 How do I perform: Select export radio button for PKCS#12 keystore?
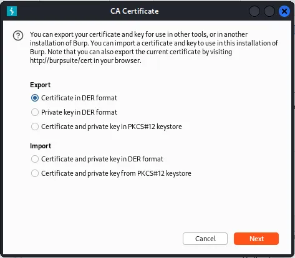[35, 127]
